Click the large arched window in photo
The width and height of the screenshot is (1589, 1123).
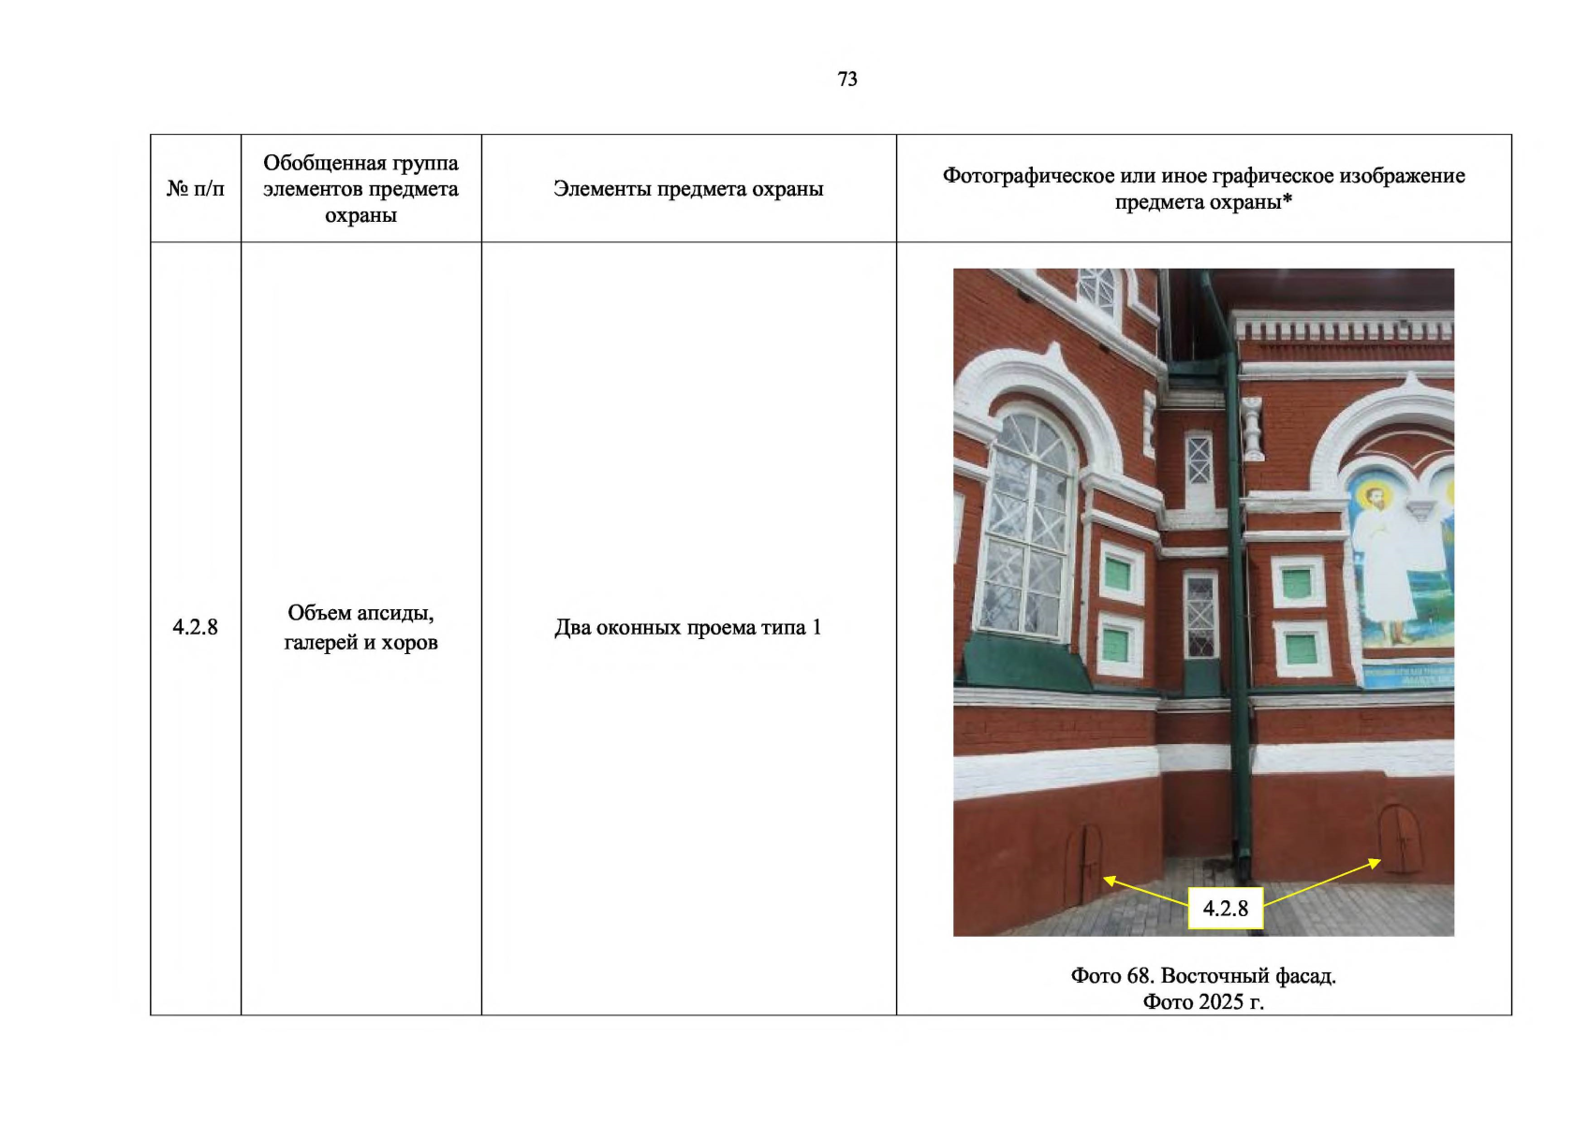pos(1028,524)
